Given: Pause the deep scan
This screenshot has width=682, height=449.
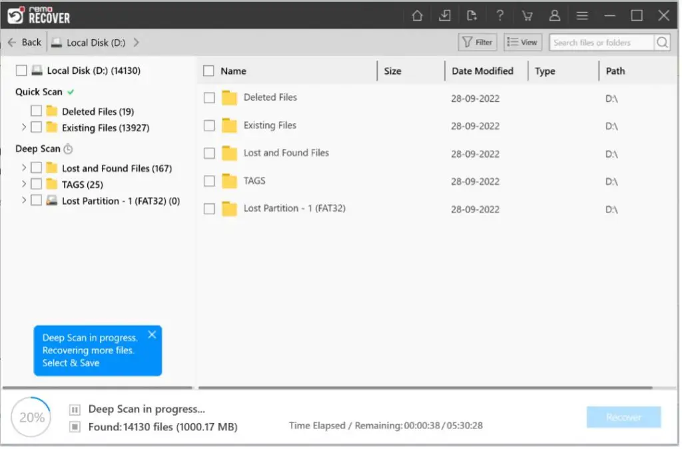Looking at the screenshot, I should point(75,411).
